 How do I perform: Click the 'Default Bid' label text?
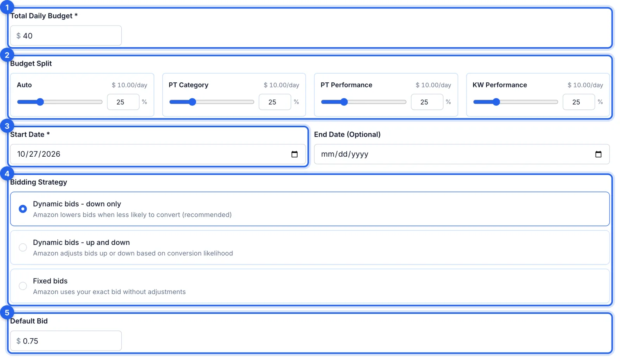tap(29, 321)
